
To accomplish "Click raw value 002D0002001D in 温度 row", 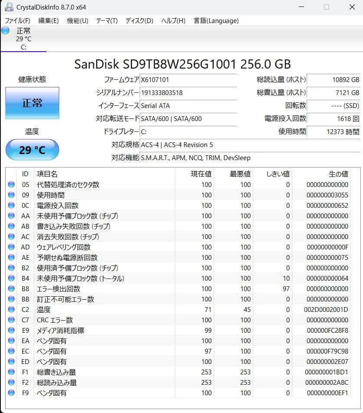I will (x=326, y=309).
